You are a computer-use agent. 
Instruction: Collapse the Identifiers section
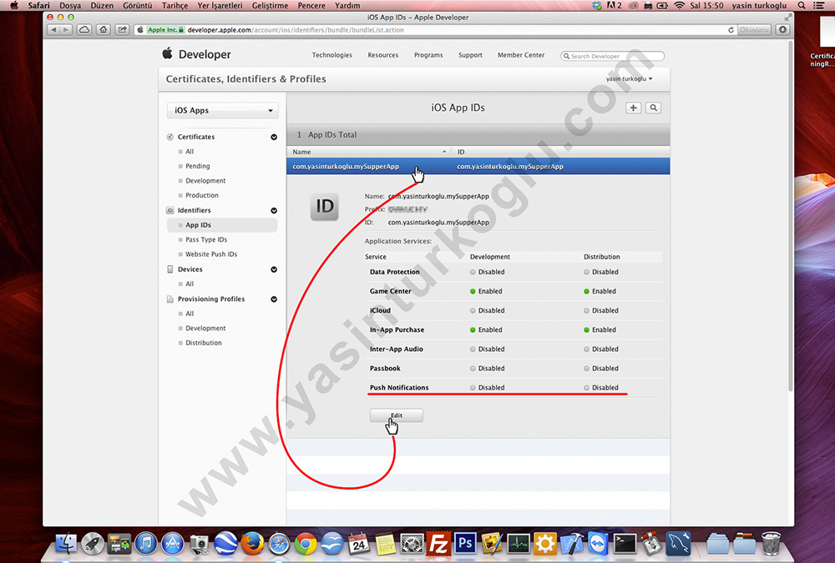pos(274,210)
